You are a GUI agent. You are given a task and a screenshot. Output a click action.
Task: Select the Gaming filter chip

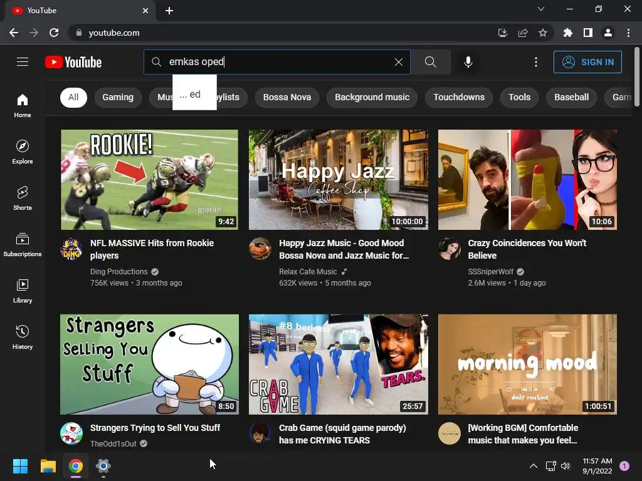click(x=118, y=97)
